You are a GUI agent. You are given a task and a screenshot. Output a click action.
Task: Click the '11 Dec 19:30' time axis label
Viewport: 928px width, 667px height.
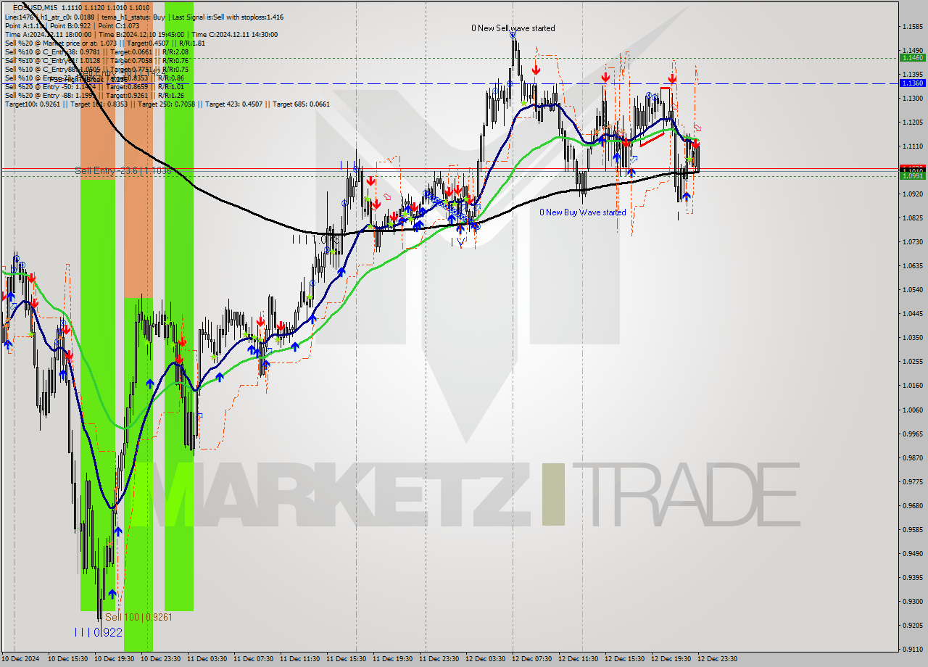pyautogui.click(x=393, y=659)
